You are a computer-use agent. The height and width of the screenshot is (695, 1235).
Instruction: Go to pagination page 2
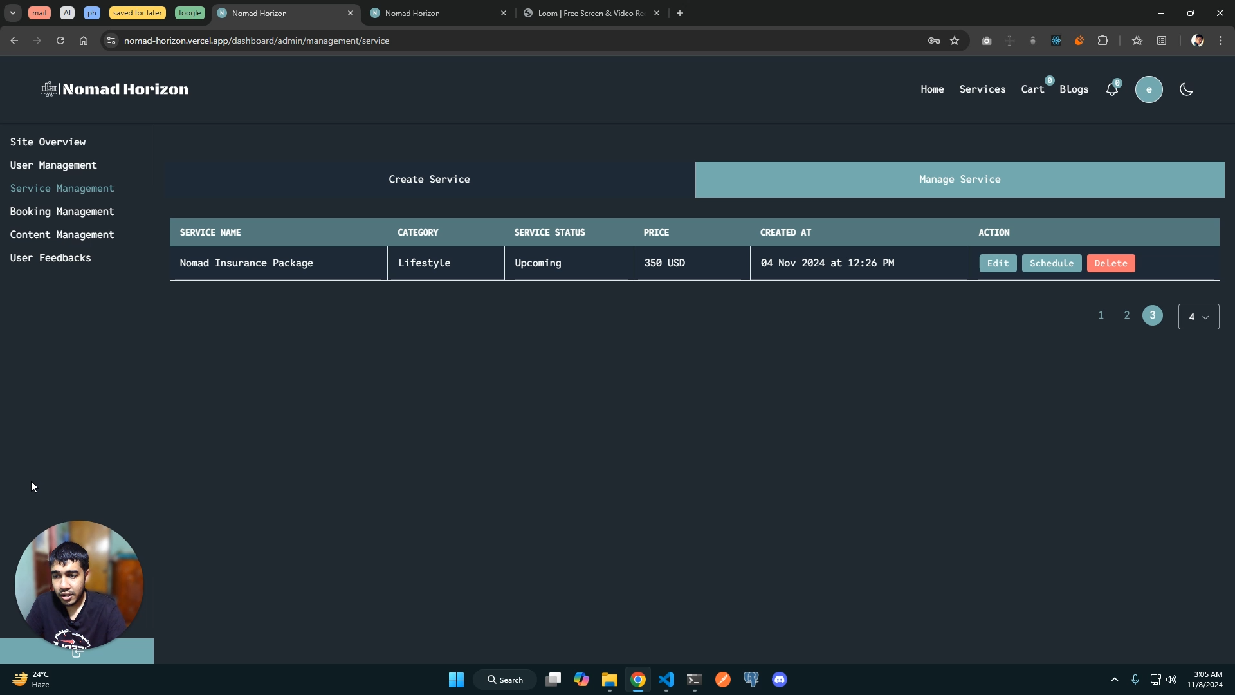pyautogui.click(x=1127, y=315)
